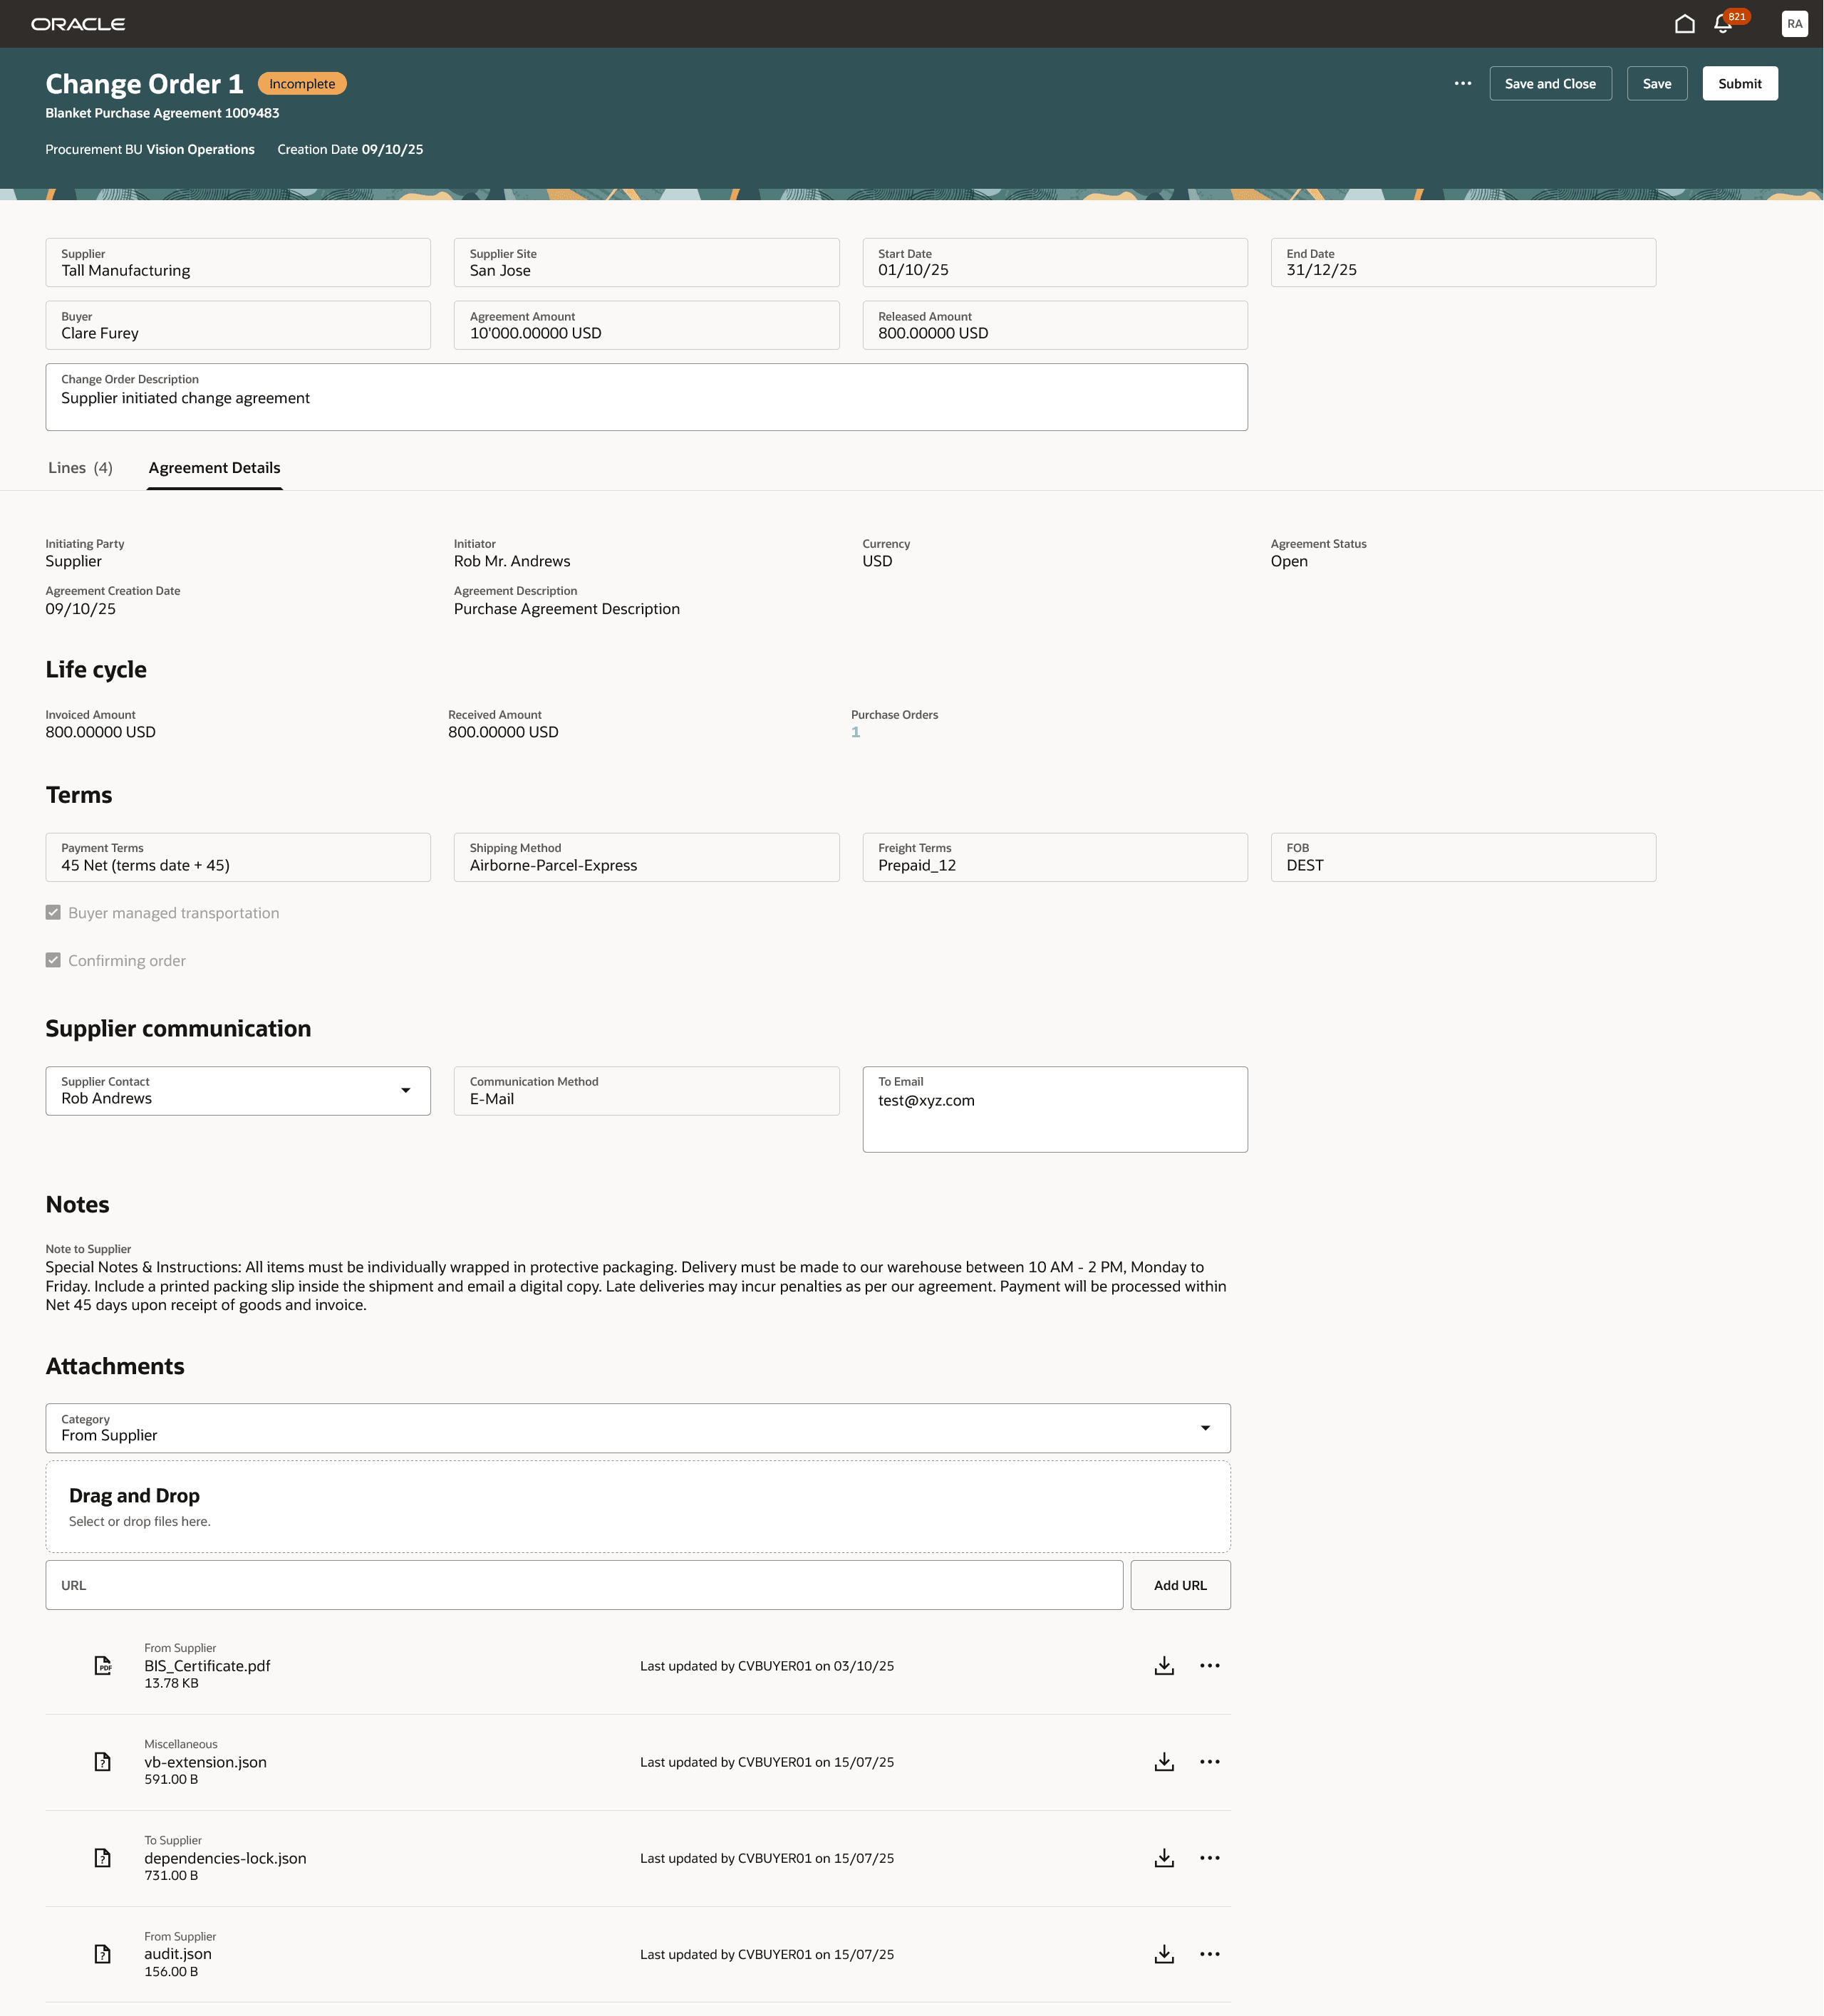This screenshot has width=1824, height=2016.
Task: Submit the change order
Action: (1739, 83)
